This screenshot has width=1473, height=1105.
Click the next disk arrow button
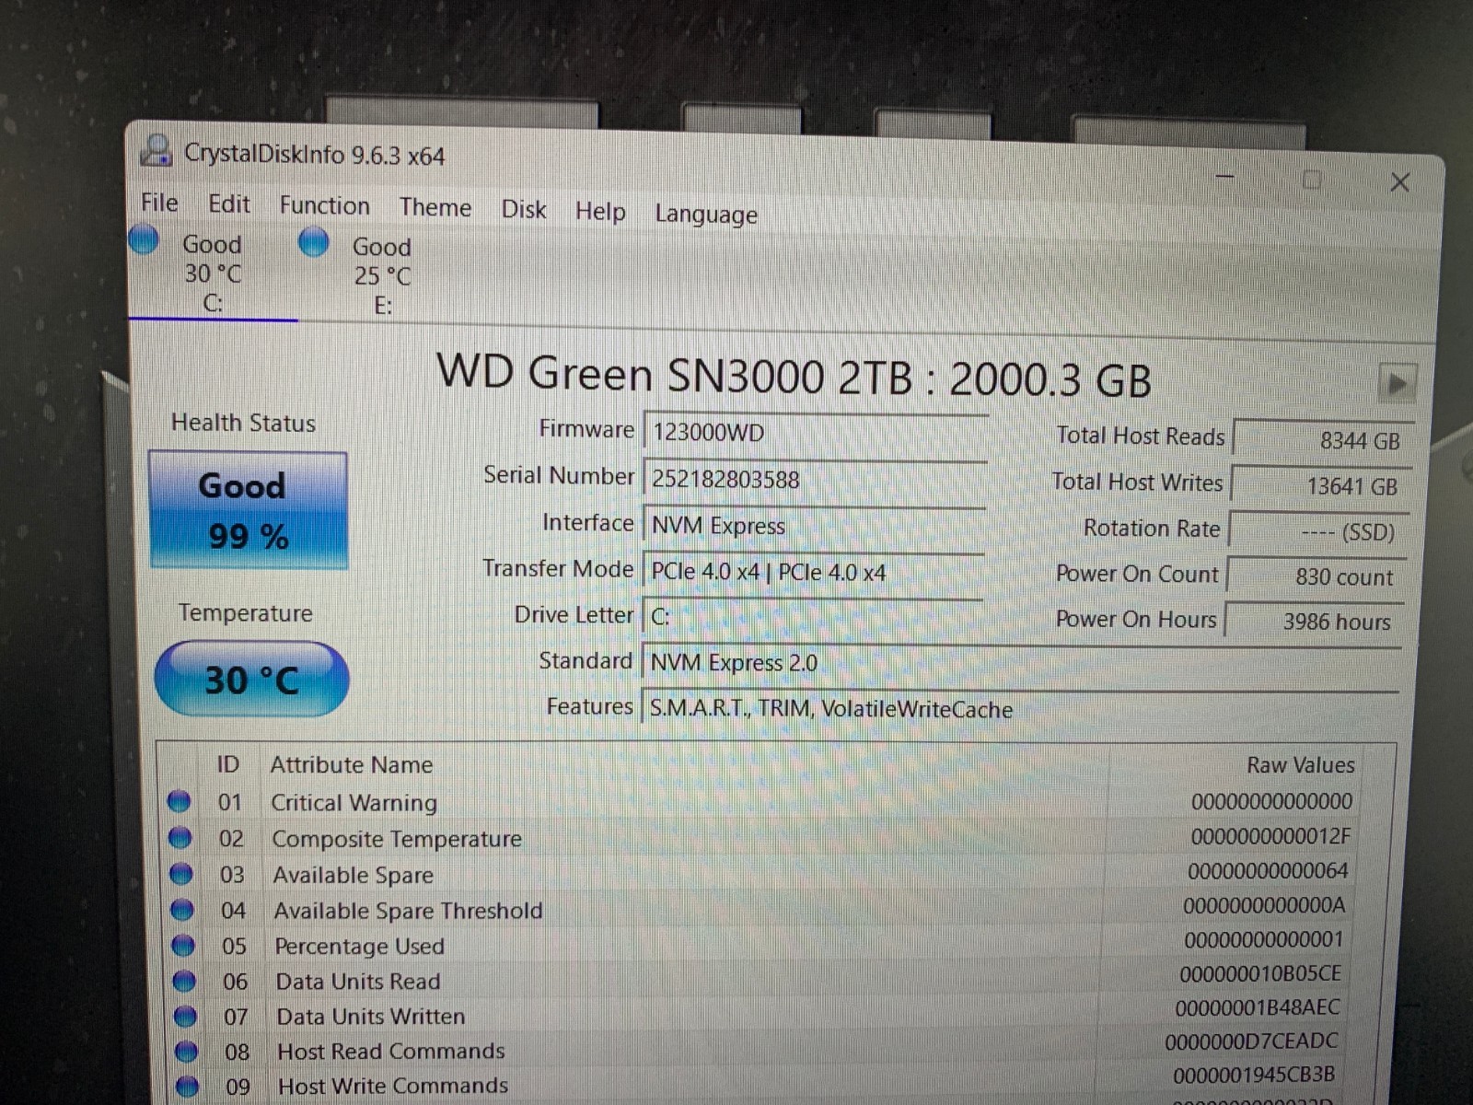pyautogui.click(x=1397, y=383)
